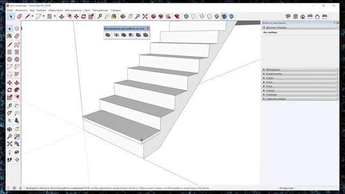Choose the Arc tool in the top toolbar
This screenshot has width=345, height=194.
[x=38, y=17]
